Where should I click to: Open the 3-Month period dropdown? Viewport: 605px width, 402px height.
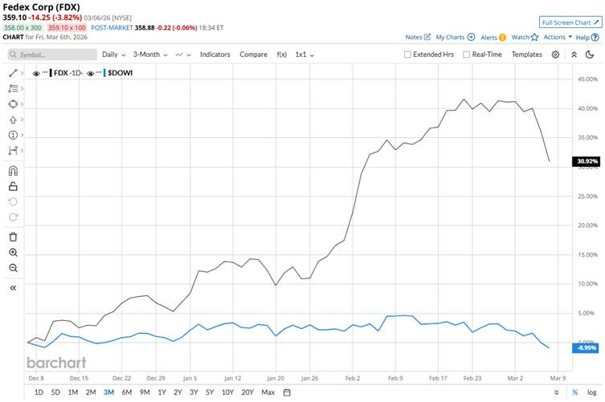(x=150, y=55)
